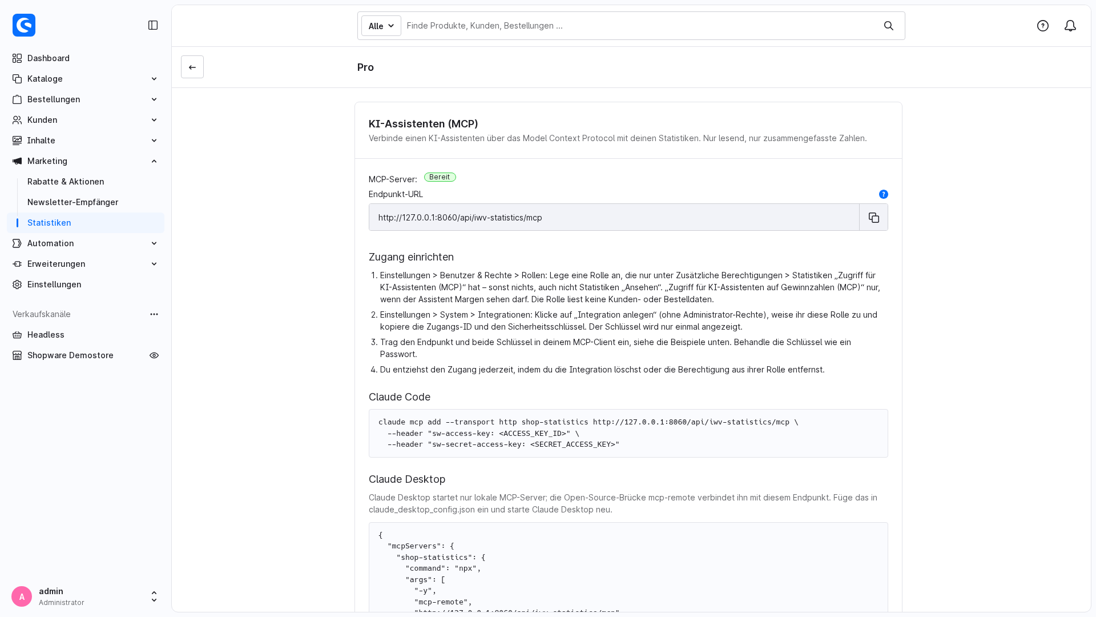Viewport: 1096px width, 617px height.
Task: Click the Shopware logo icon
Action: coord(24,25)
